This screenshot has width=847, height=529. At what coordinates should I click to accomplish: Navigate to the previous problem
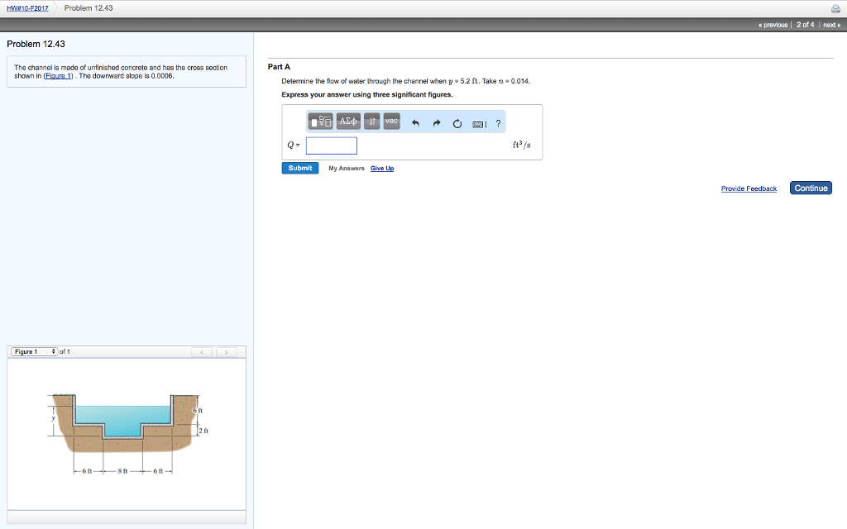(x=775, y=25)
